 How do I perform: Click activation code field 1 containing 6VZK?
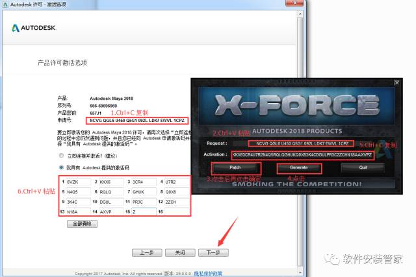[x=77, y=182]
